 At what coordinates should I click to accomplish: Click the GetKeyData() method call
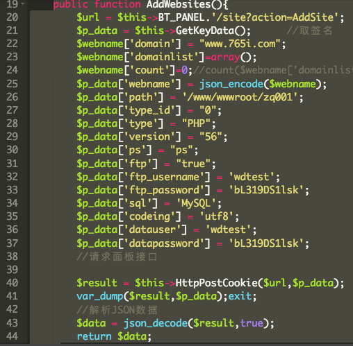click(211, 31)
